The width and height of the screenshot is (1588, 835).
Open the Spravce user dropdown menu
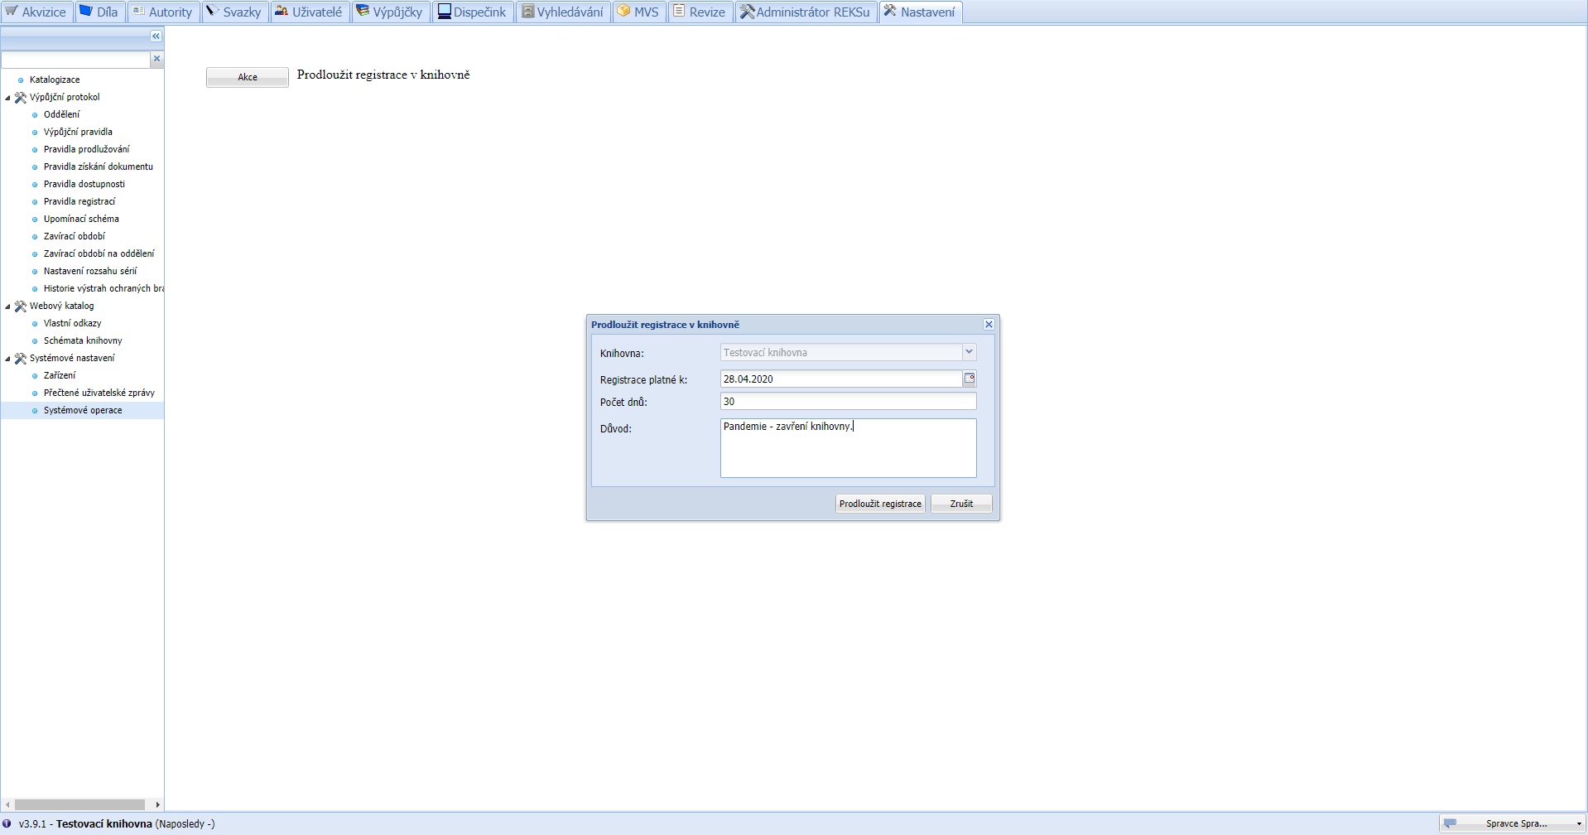[x=1579, y=824]
